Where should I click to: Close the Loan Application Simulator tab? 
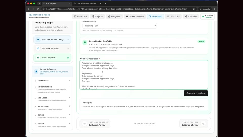tap(100, 3)
